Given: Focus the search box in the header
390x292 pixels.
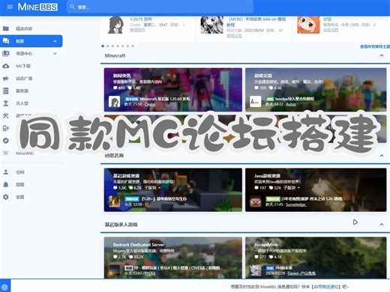Looking at the screenshot, I should pyautogui.click(x=160, y=7).
